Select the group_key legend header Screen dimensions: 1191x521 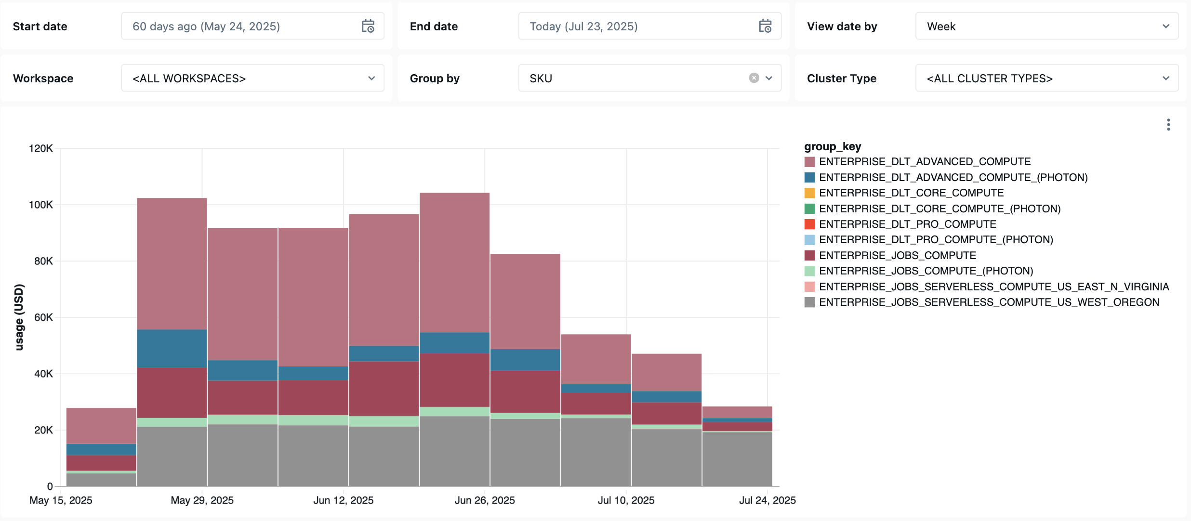(833, 146)
